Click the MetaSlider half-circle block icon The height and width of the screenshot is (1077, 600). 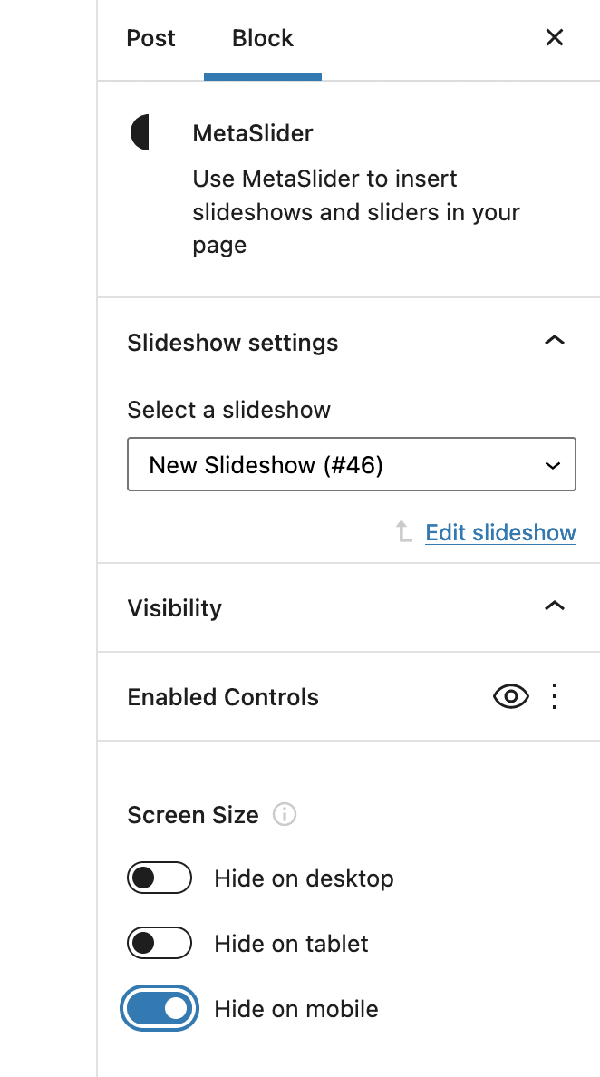coord(140,132)
